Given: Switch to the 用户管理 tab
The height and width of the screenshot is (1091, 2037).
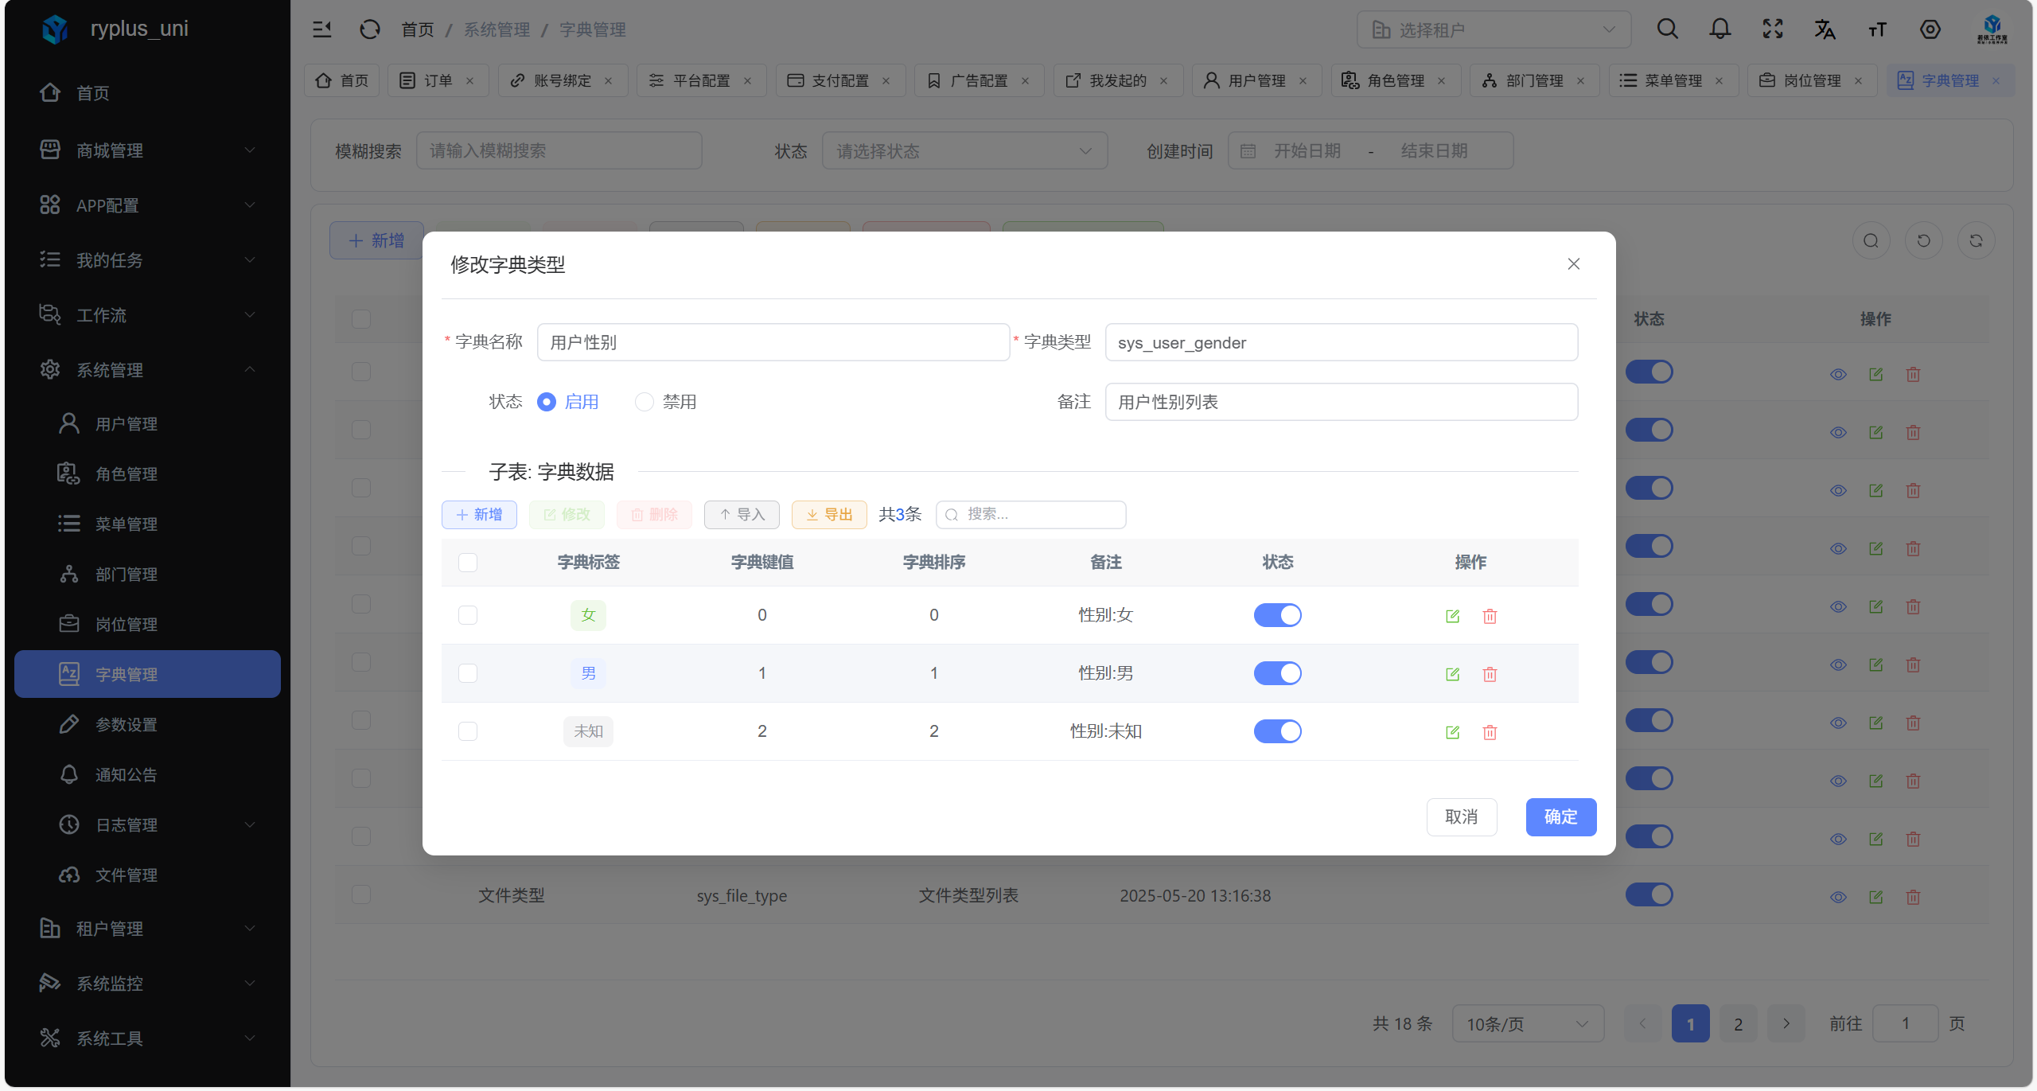Looking at the screenshot, I should (x=1256, y=80).
